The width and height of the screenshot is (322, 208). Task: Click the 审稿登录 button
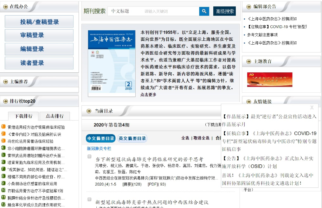pos(39,35)
